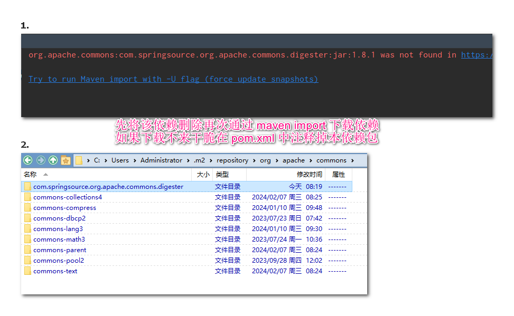514x316 pixels.
Task: Click the 'Users' breadcrumb segment
Action: [120, 160]
